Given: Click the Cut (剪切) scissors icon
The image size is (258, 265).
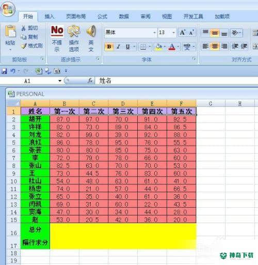Looking at the screenshot, I should (x=24, y=28).
